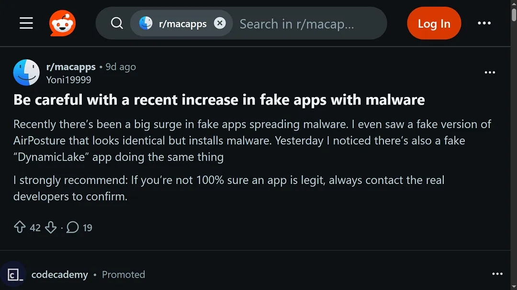Click the Log In button
Image resolution: width=517 pixels, height=290 pixels.
[x=434, y=22]
